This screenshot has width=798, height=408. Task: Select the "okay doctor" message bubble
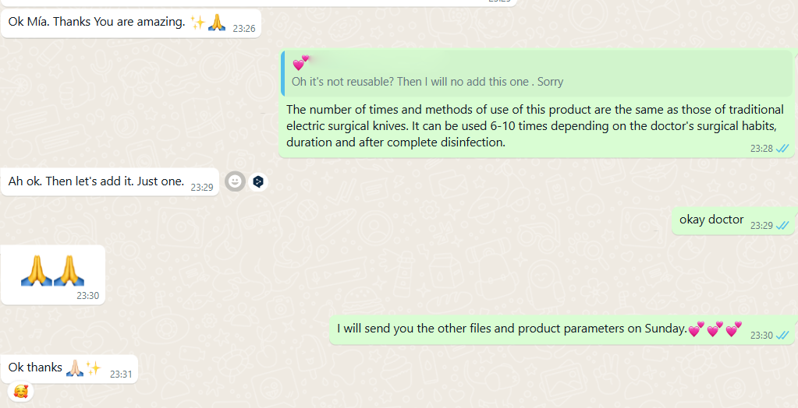tap(734, 221)
